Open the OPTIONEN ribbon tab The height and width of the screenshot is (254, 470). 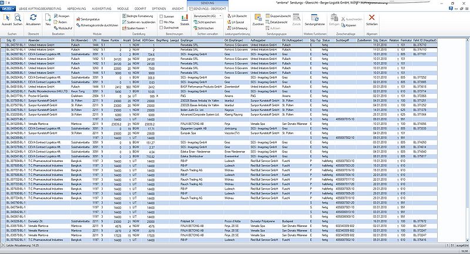tap(159, 9)
